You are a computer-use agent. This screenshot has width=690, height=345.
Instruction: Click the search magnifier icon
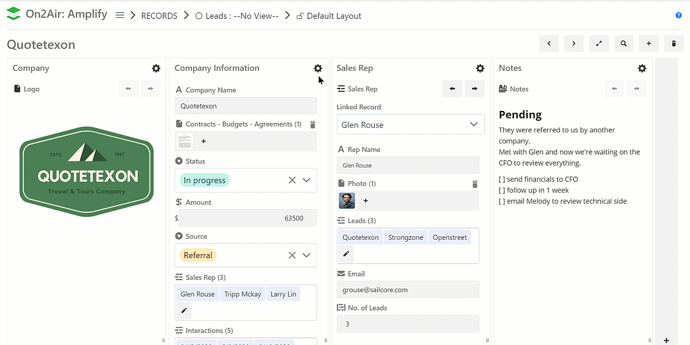[623, 44]
